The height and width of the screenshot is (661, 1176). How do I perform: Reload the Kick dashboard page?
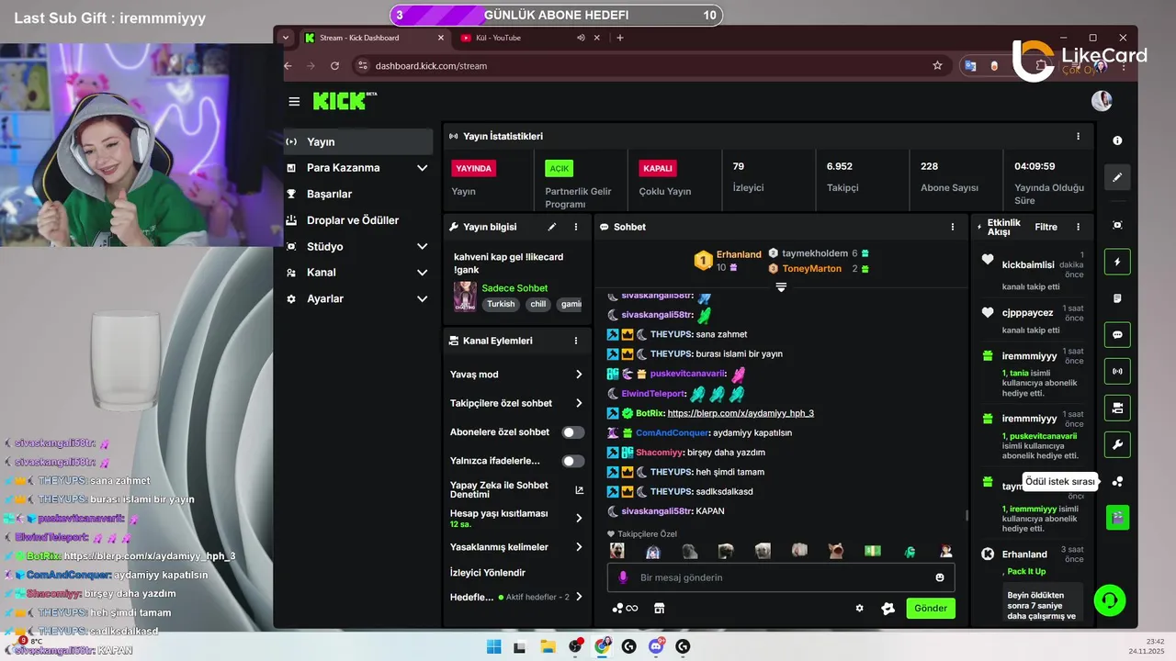334,66
